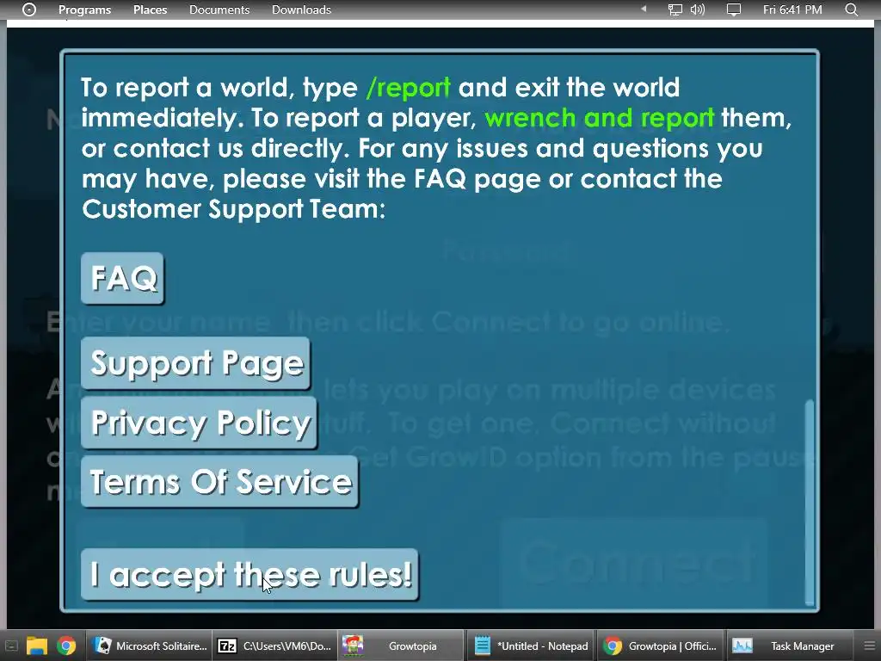The image size is (881, 661).
Task: Open the network status tray icon
Action: point(675,9)
